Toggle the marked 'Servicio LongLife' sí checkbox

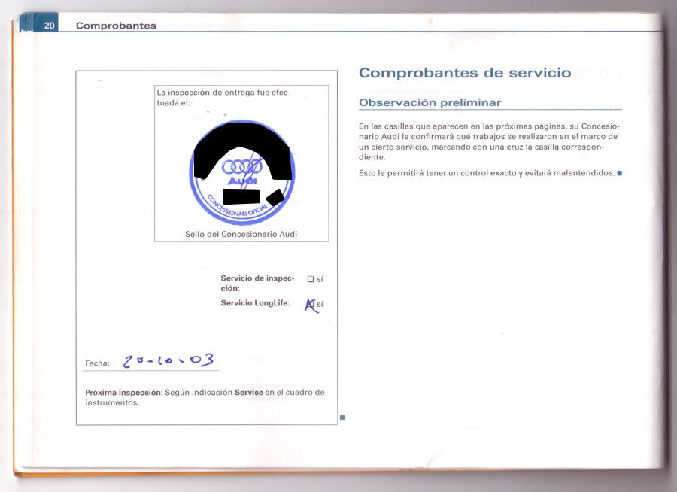click(310, 304)
